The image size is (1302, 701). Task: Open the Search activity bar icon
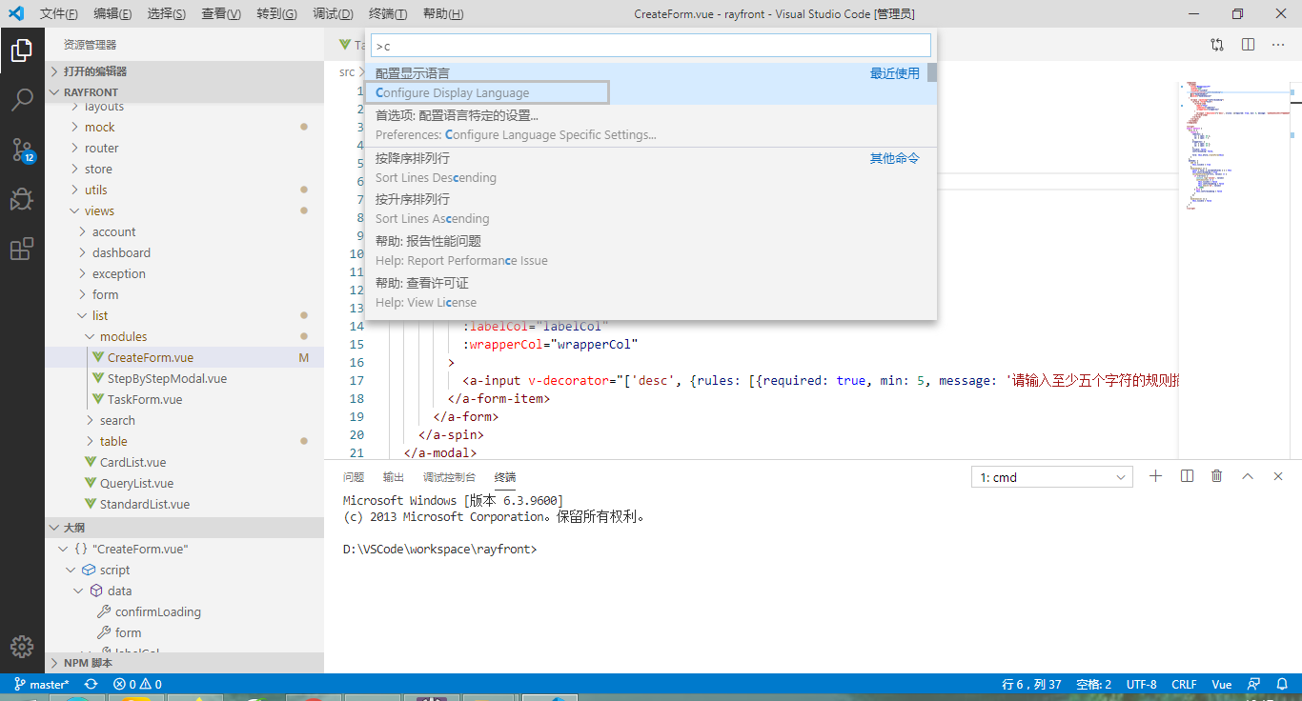tap(22, 99)
